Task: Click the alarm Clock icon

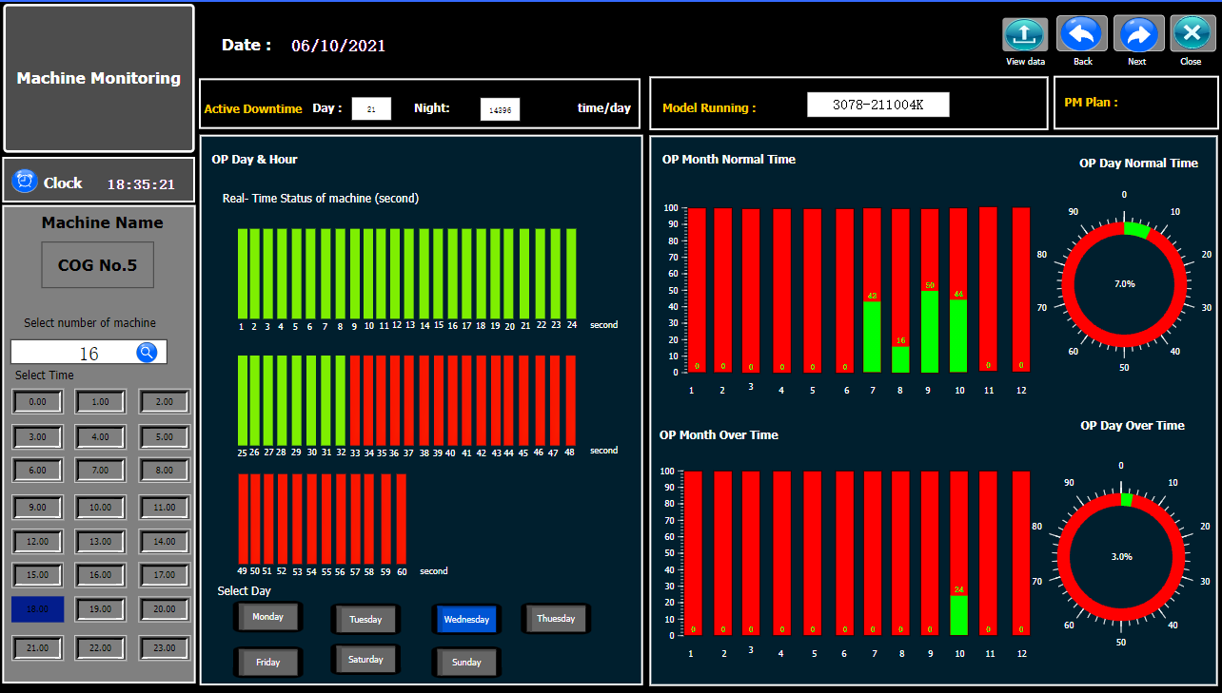Action: [26, 181]
